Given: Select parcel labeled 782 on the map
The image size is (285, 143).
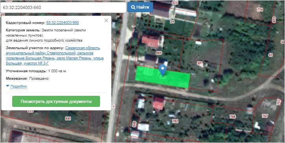Looking at the screenshot, I should 175,121.
